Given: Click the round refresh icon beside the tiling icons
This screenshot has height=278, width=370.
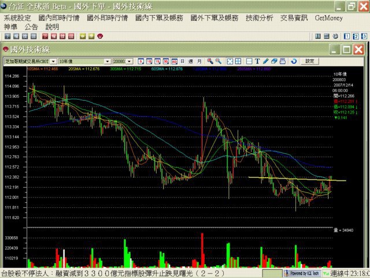Looking at the screenshot, I should (x=335, y=36).
